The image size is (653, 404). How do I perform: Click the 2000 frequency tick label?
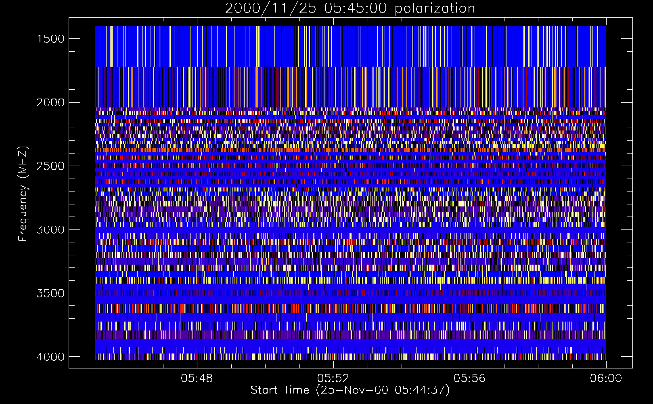point(50,103)
